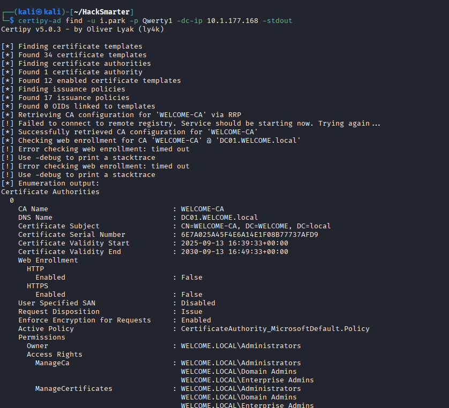Screen dimensions: 449x408
Task: Click the ManageCertificates access right label
Action: point(73,388)
